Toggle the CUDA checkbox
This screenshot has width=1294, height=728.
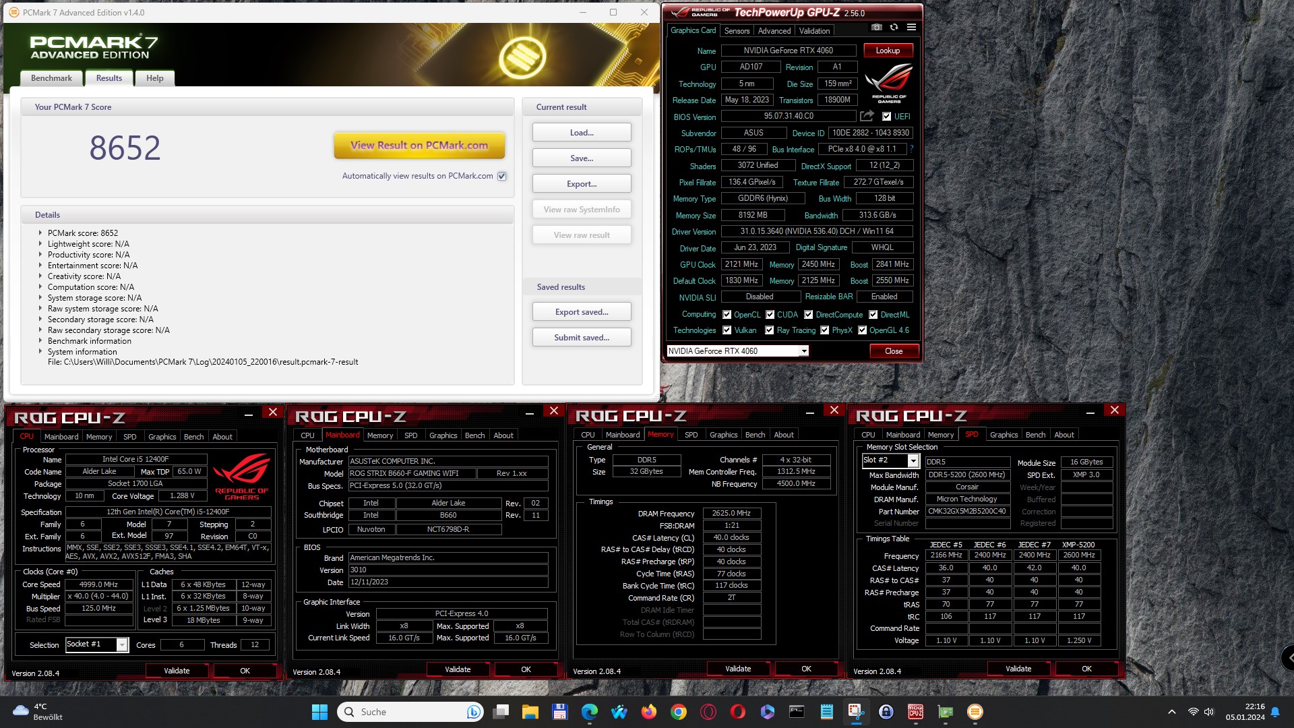coord(770,315)
